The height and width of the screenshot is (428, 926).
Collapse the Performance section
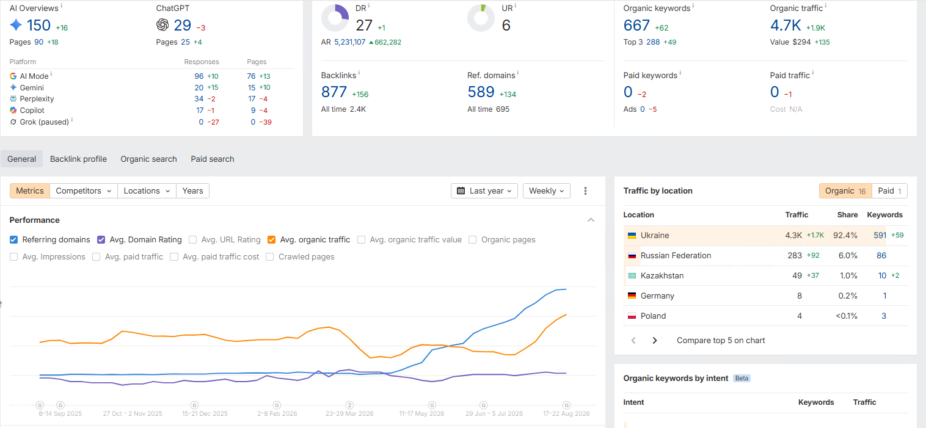click(591, 220)
